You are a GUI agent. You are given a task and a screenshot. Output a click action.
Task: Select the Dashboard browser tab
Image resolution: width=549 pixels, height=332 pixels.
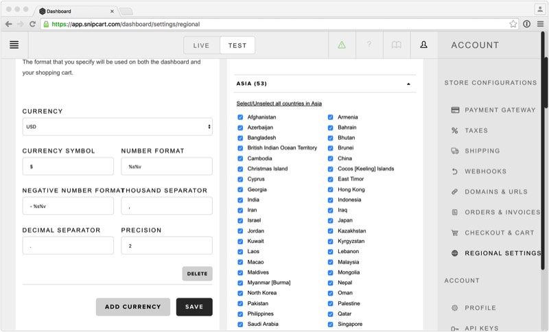point(76,11)
